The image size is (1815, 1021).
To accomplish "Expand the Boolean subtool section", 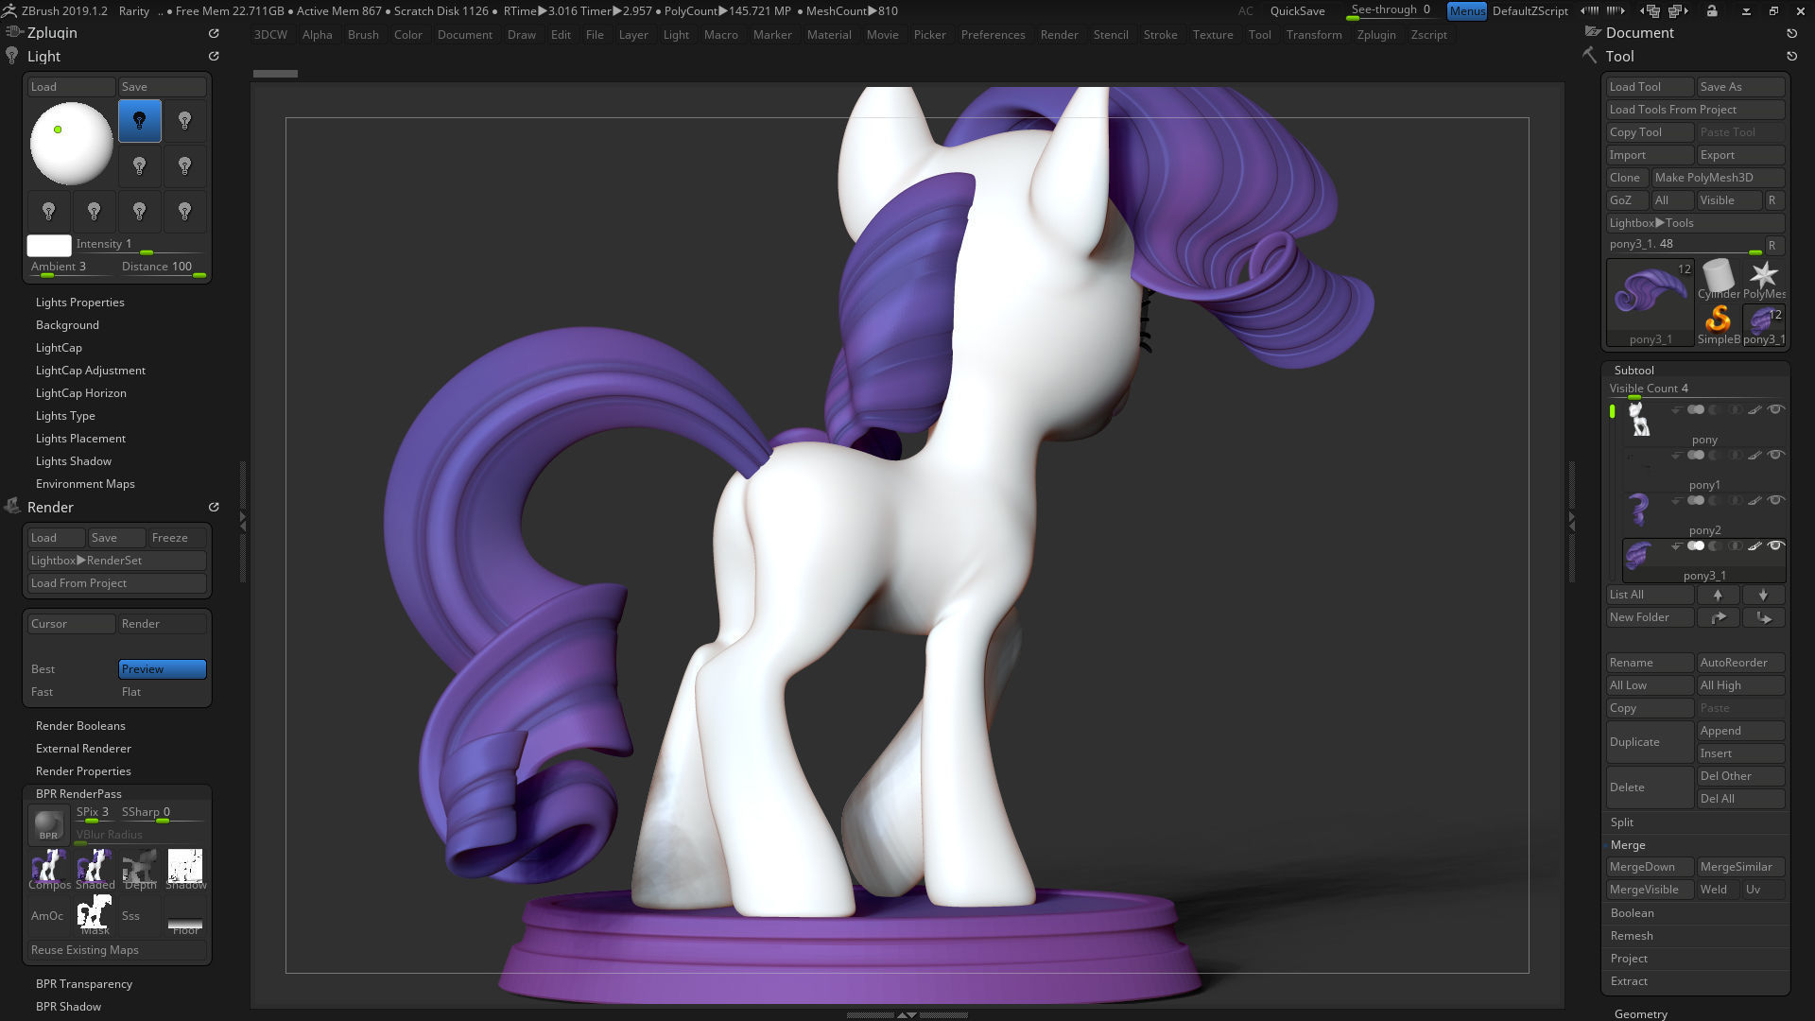I will coord(1633,913).
